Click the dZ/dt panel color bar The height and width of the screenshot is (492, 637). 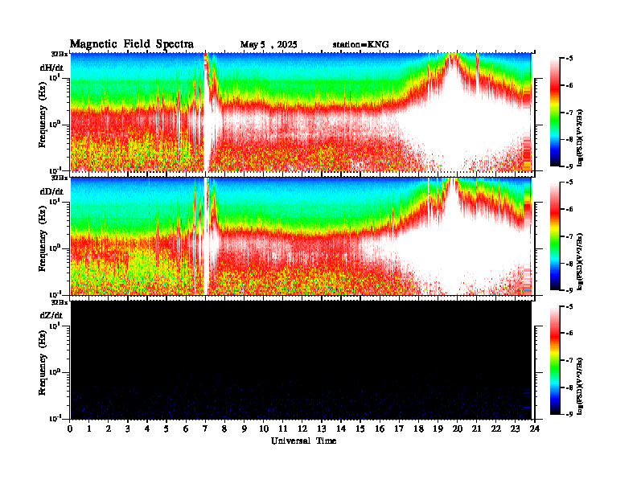555,360
